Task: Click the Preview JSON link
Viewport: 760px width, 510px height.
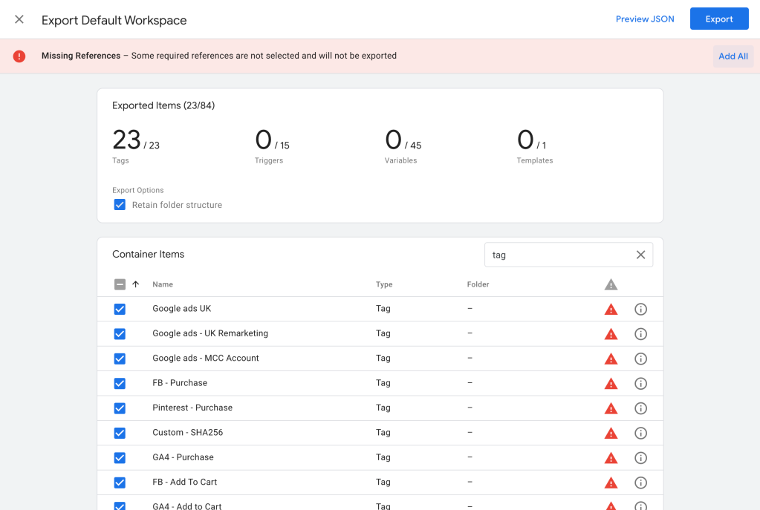Action: pos(645,19)
